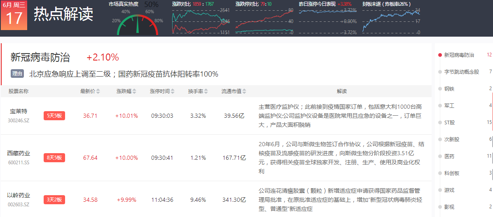Screen dimensions: 493x217
Task: Sort by 涨停时间 column arrows
Action: pyautogui.click(x=172, y=91)
